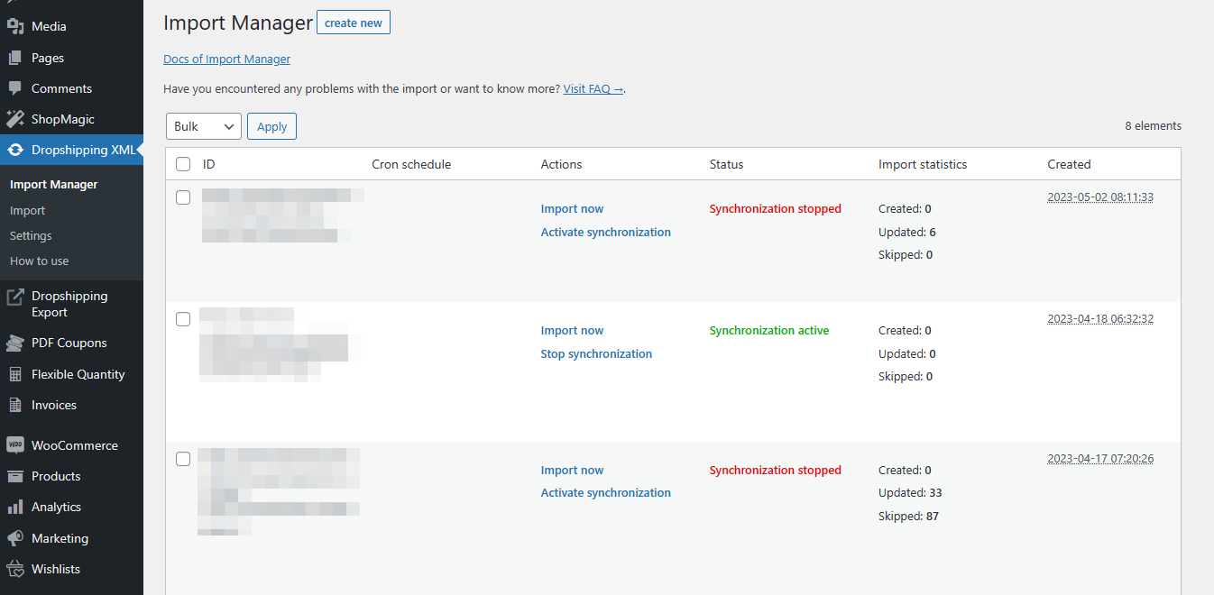Click the Import statistics column header

click(923, 164)
